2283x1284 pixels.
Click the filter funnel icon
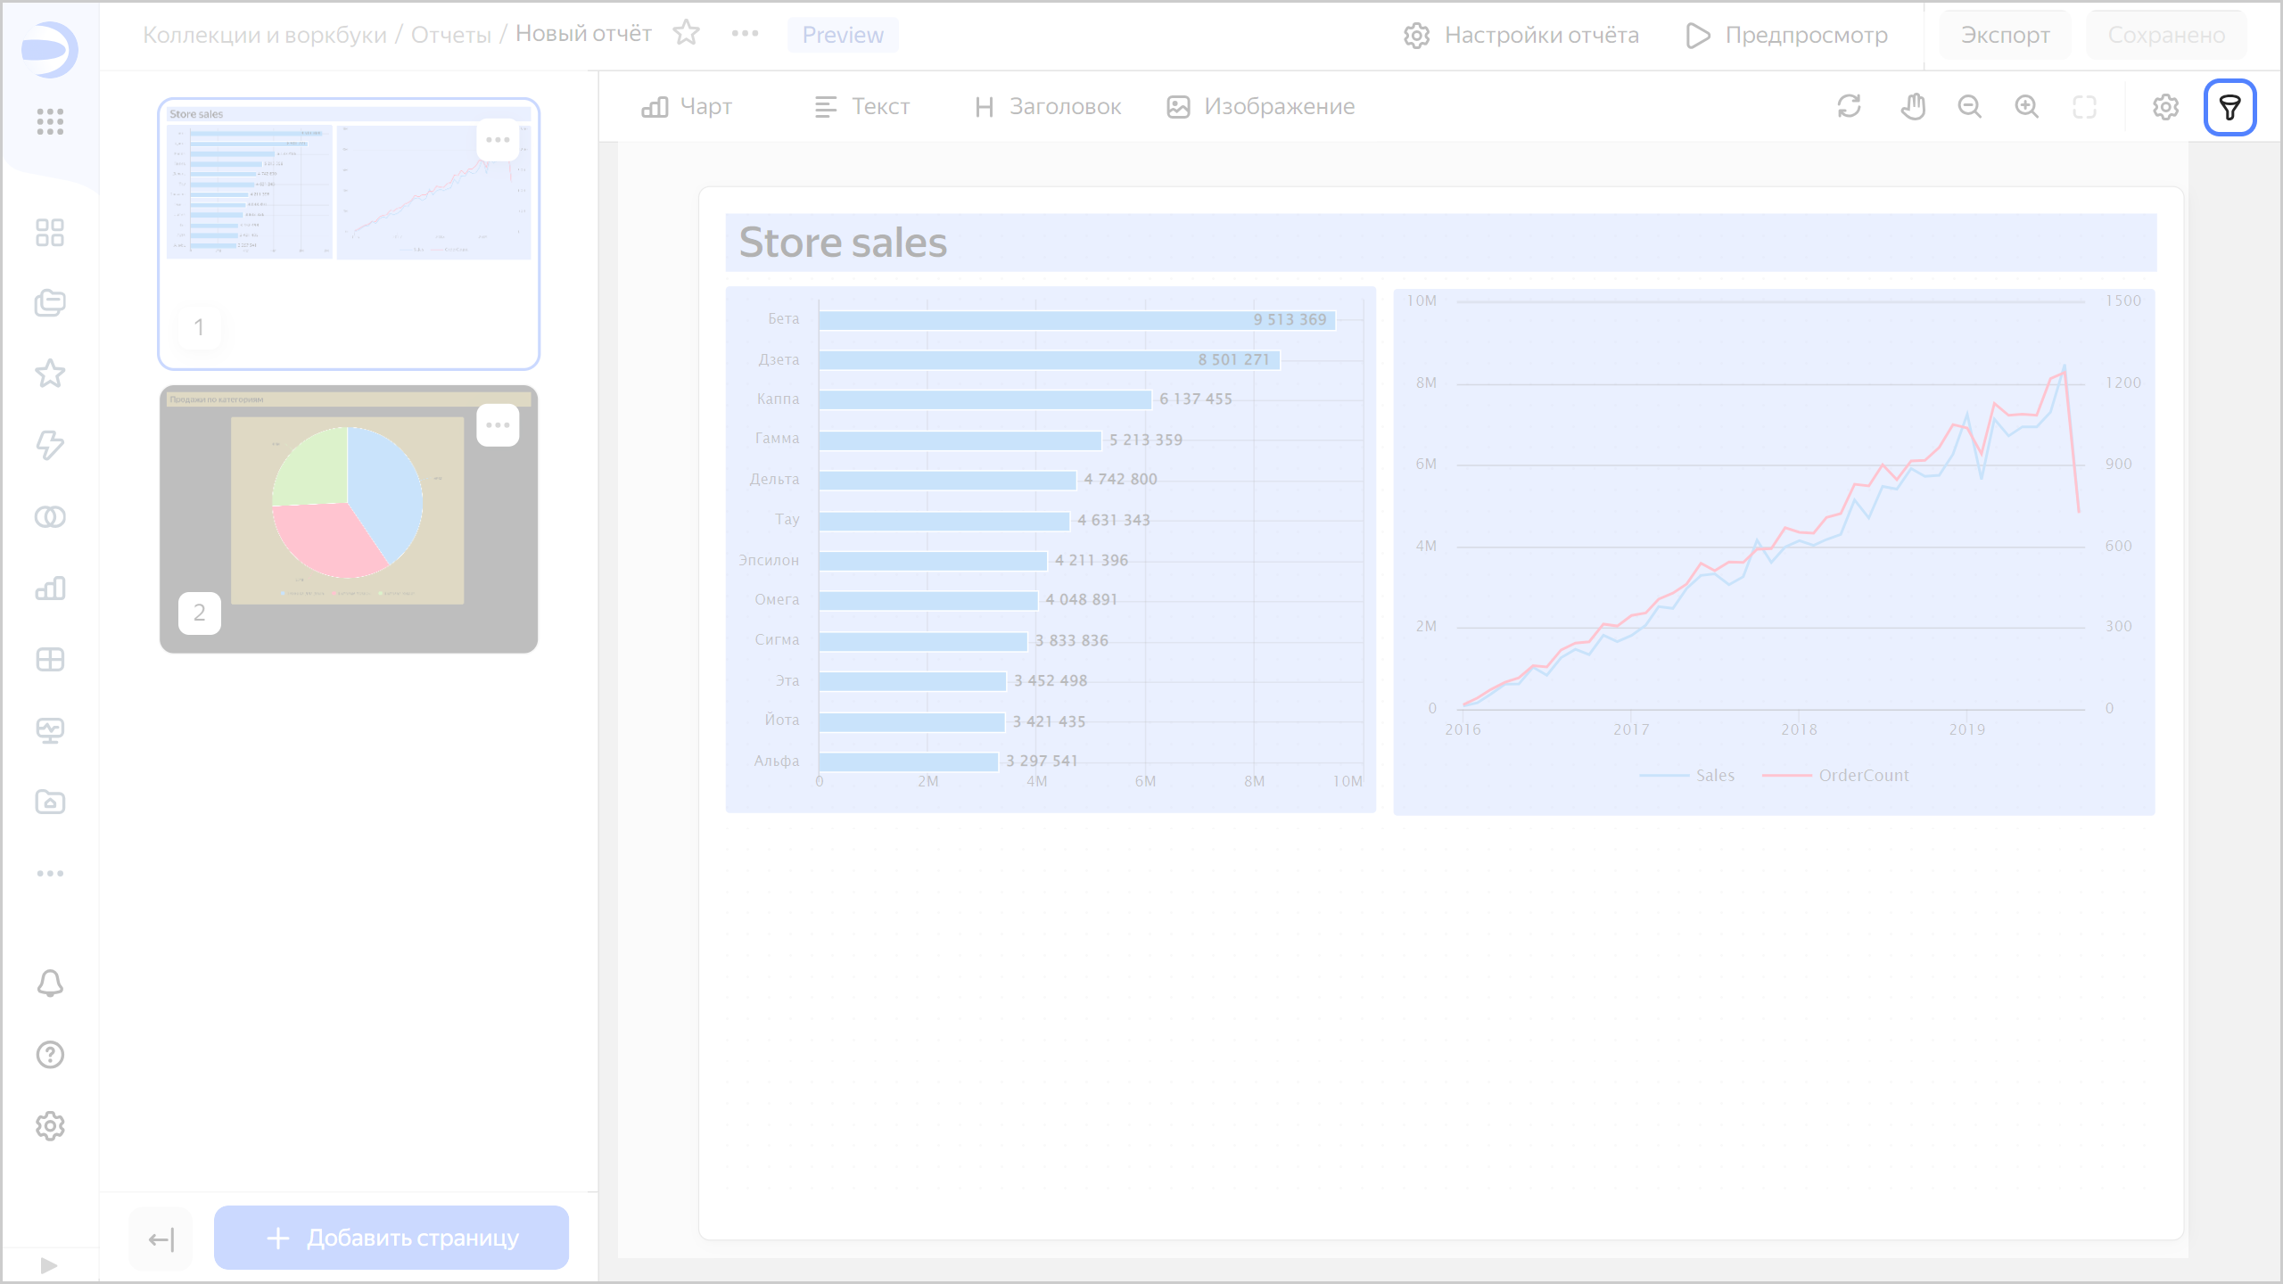pyautogui.click(x=2229, y=107)
